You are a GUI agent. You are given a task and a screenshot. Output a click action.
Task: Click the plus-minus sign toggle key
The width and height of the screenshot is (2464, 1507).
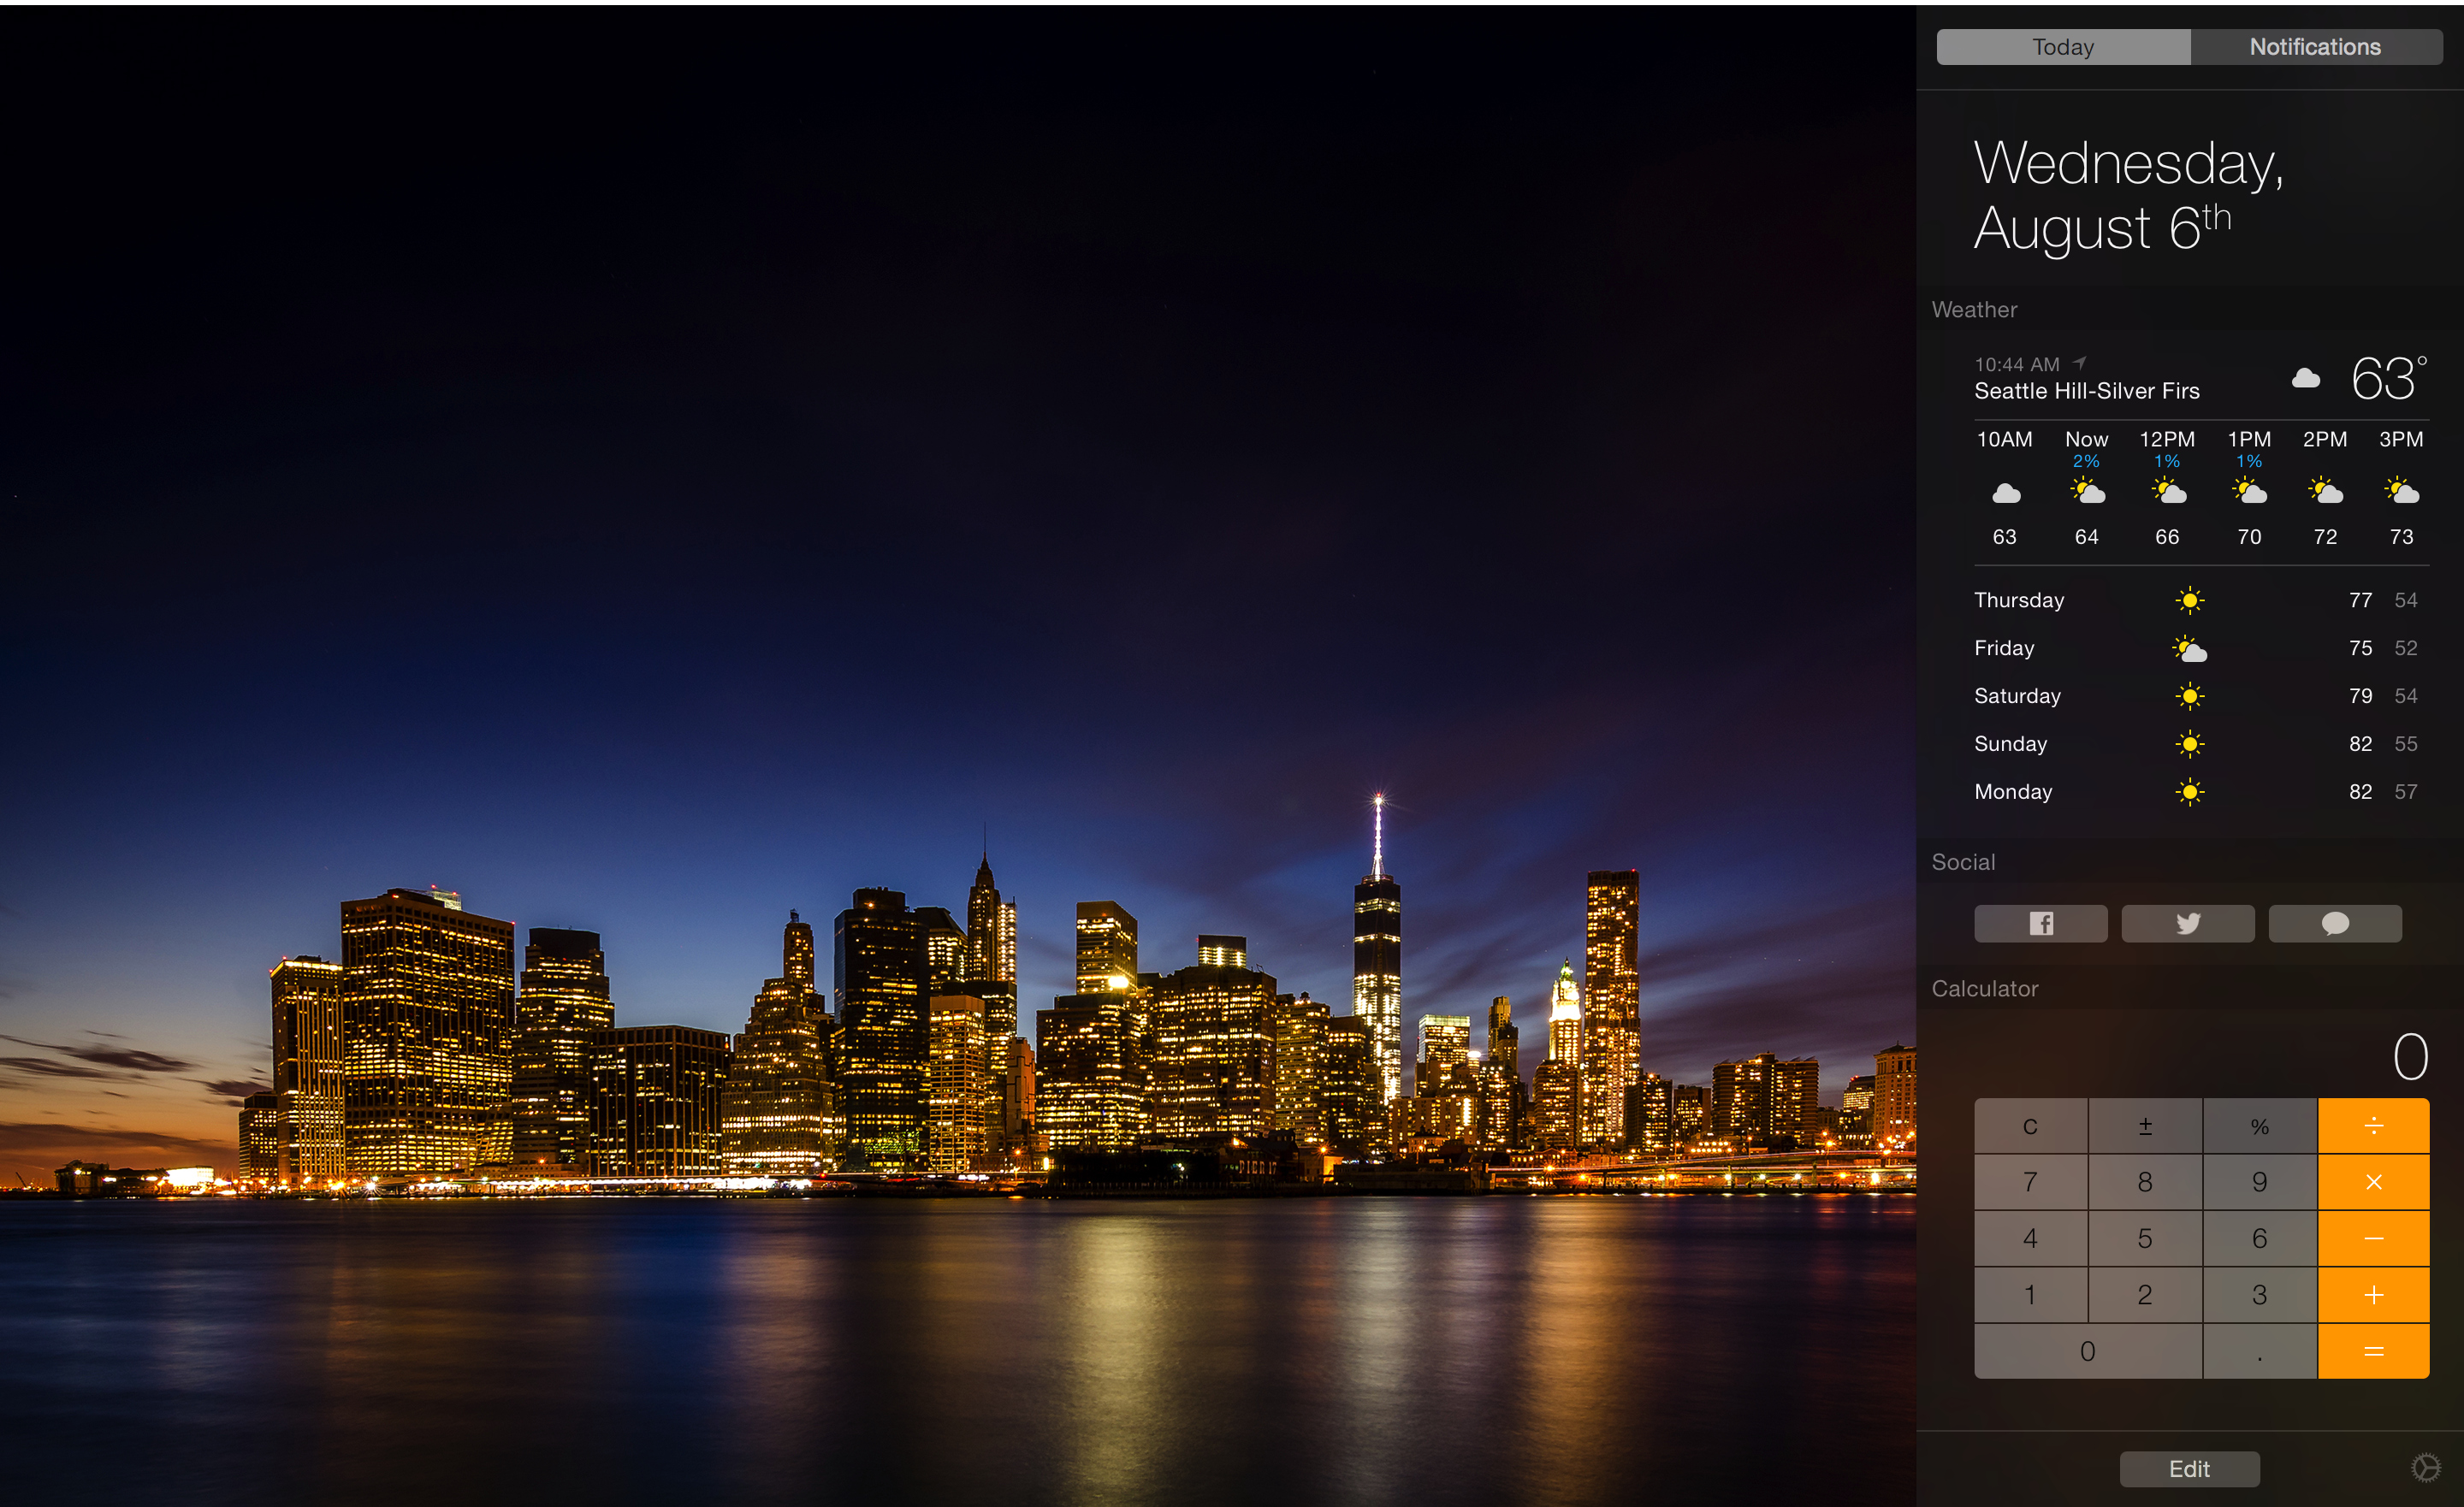coord(2144,1126)
